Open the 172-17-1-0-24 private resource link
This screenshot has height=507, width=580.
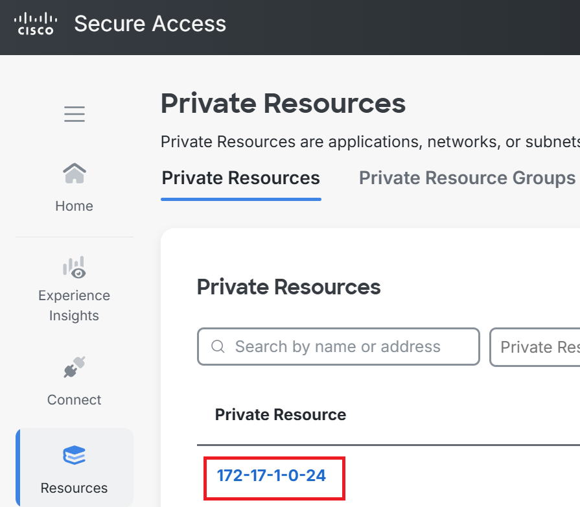tap(271, 475)
